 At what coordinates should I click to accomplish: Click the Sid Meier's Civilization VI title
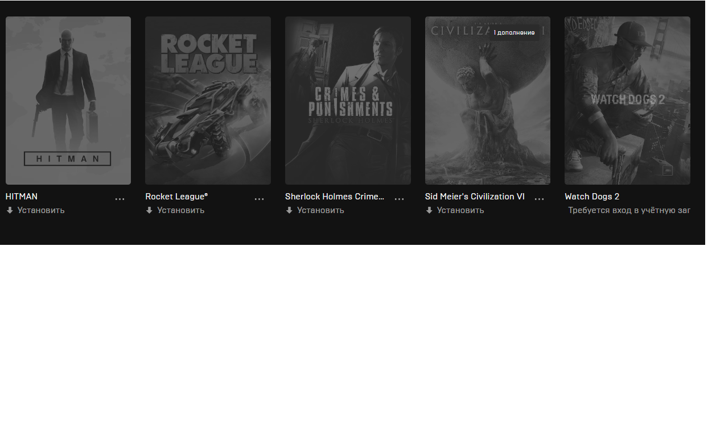[475, 197]
